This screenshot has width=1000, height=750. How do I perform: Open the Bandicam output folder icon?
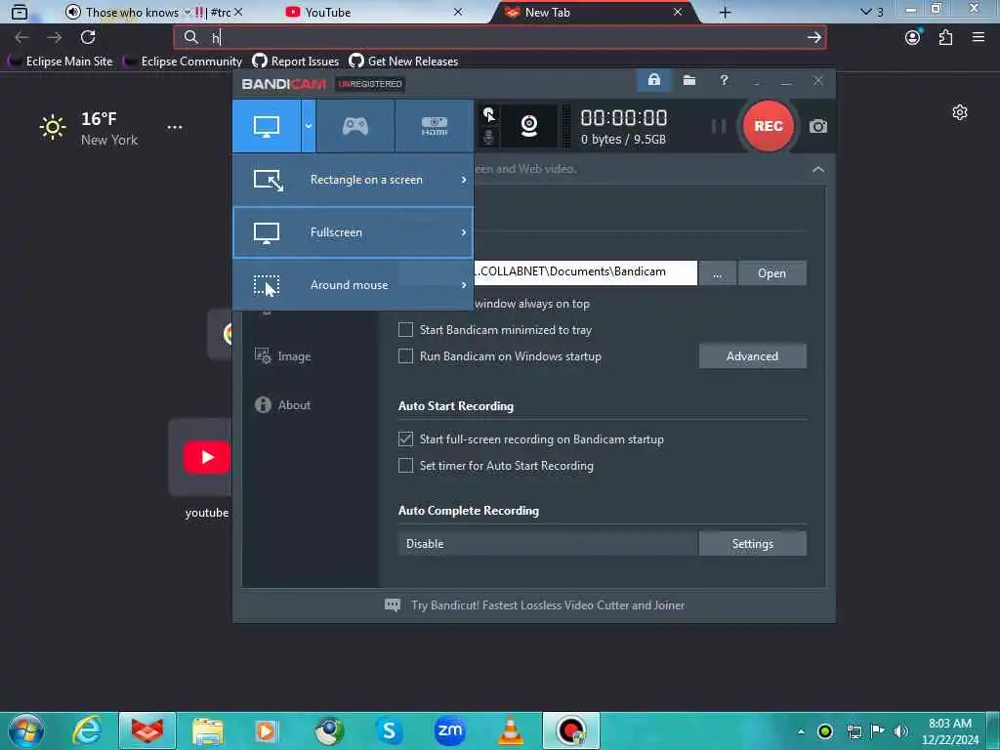click(x=688, y=80)
